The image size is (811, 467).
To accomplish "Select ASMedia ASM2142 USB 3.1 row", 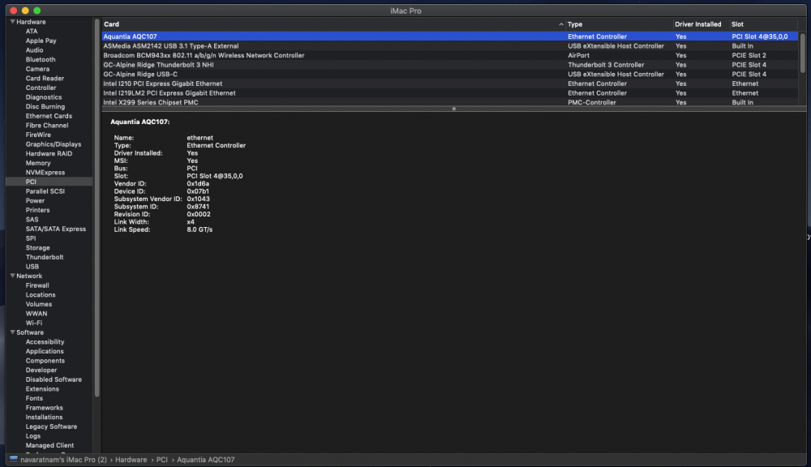I will coord(449,46).
